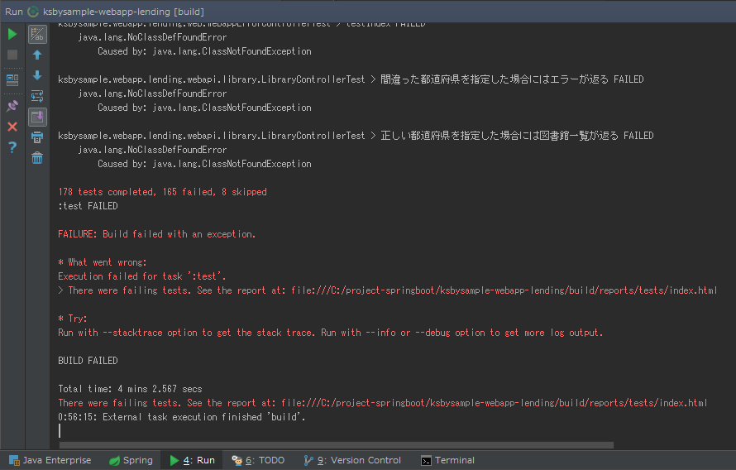Clear all console output with trash icon
This screenshot has width=736, height=470.
[37, 158]
